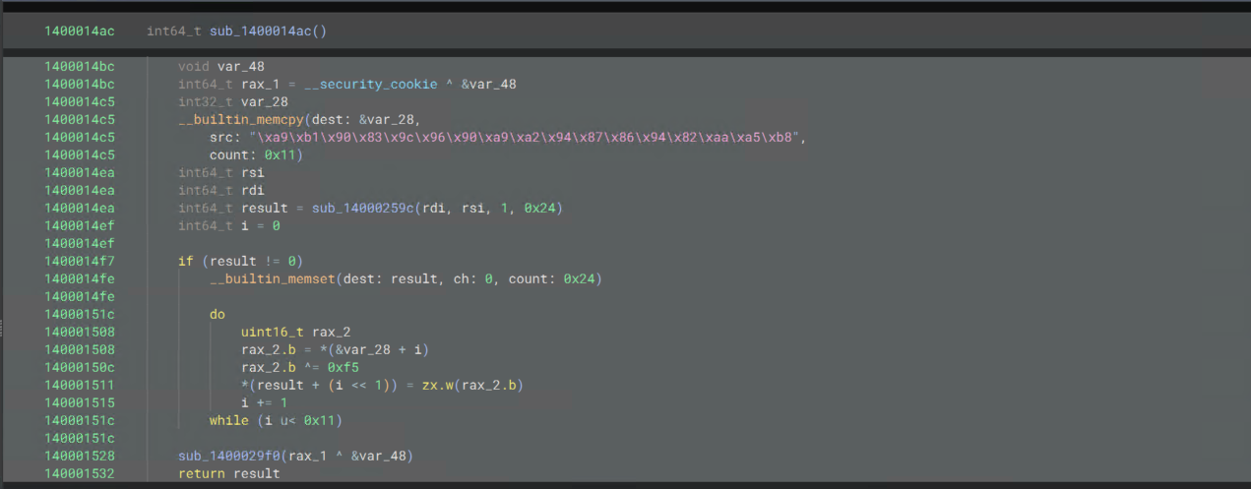Click address 14000150c in the gutter

(x=79, y=367)
